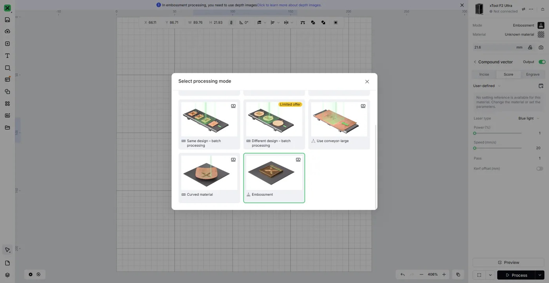Screen dimensions: 549x283
Task: Open the User-defined preset dropdown
Action: pyautogui.click(x=487, y=86)
